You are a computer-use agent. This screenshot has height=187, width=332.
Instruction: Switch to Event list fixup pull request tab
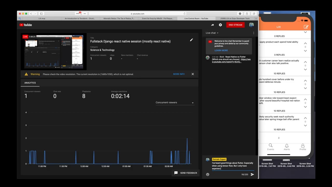pos(158,18)
